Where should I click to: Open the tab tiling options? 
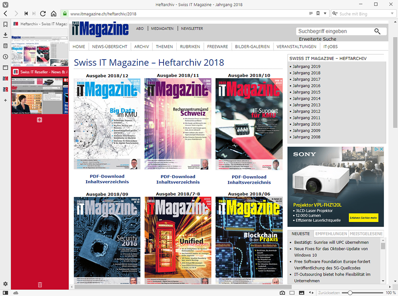click(x=292, y=293)
